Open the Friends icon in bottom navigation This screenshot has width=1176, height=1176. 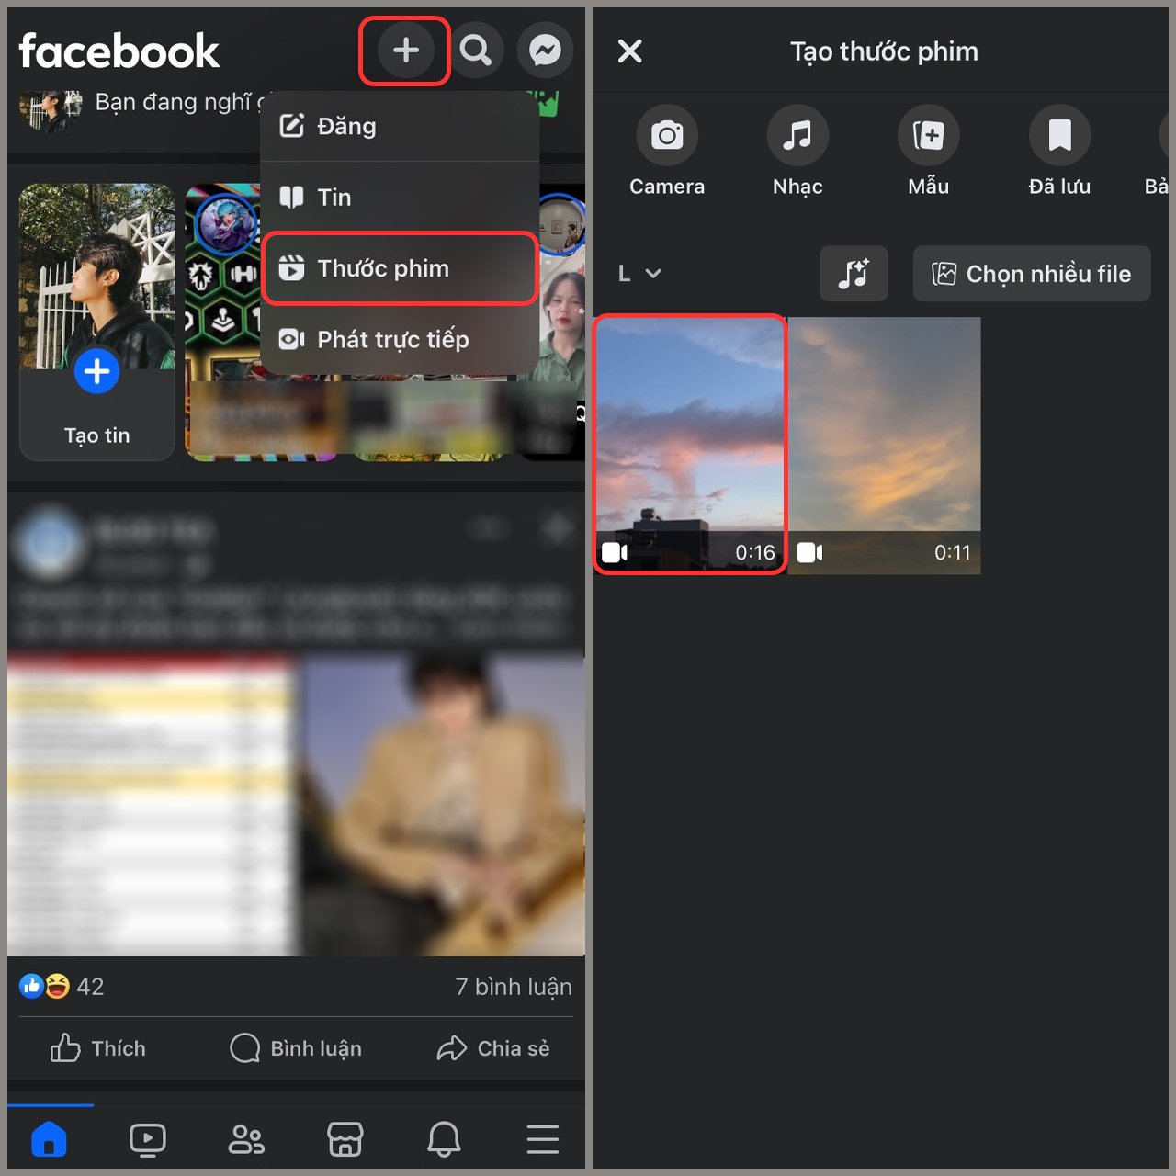[x=245, y=1138]
